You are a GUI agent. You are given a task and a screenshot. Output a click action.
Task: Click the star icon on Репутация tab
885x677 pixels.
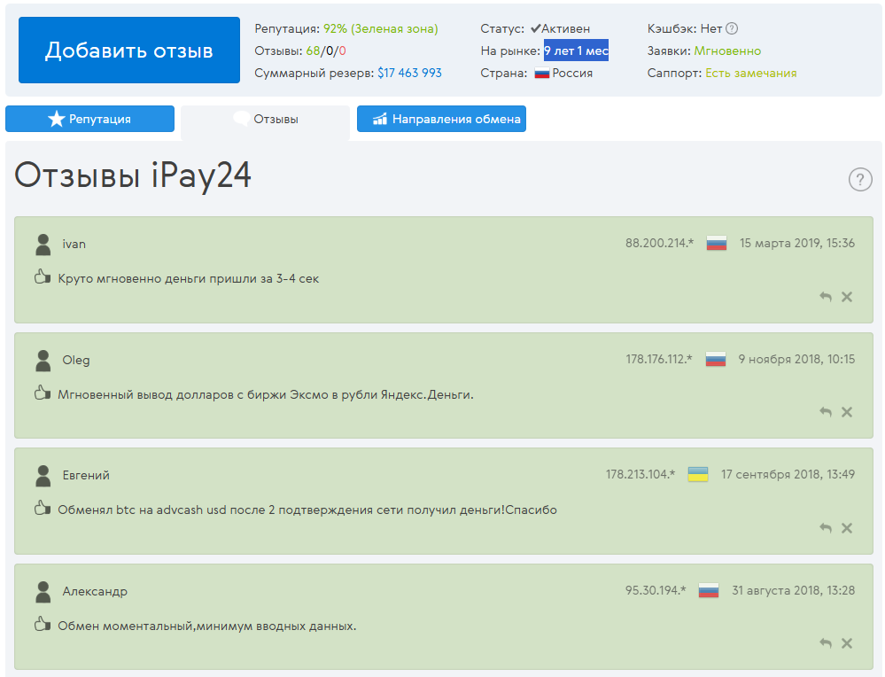pos(57,119)
